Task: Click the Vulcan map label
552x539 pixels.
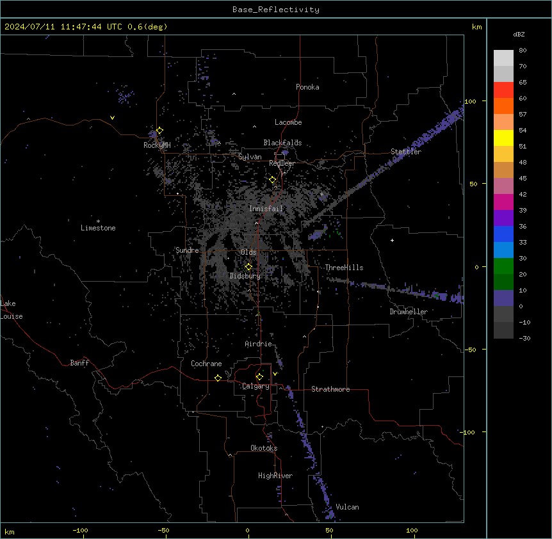Action: click(x=348, y=507)
